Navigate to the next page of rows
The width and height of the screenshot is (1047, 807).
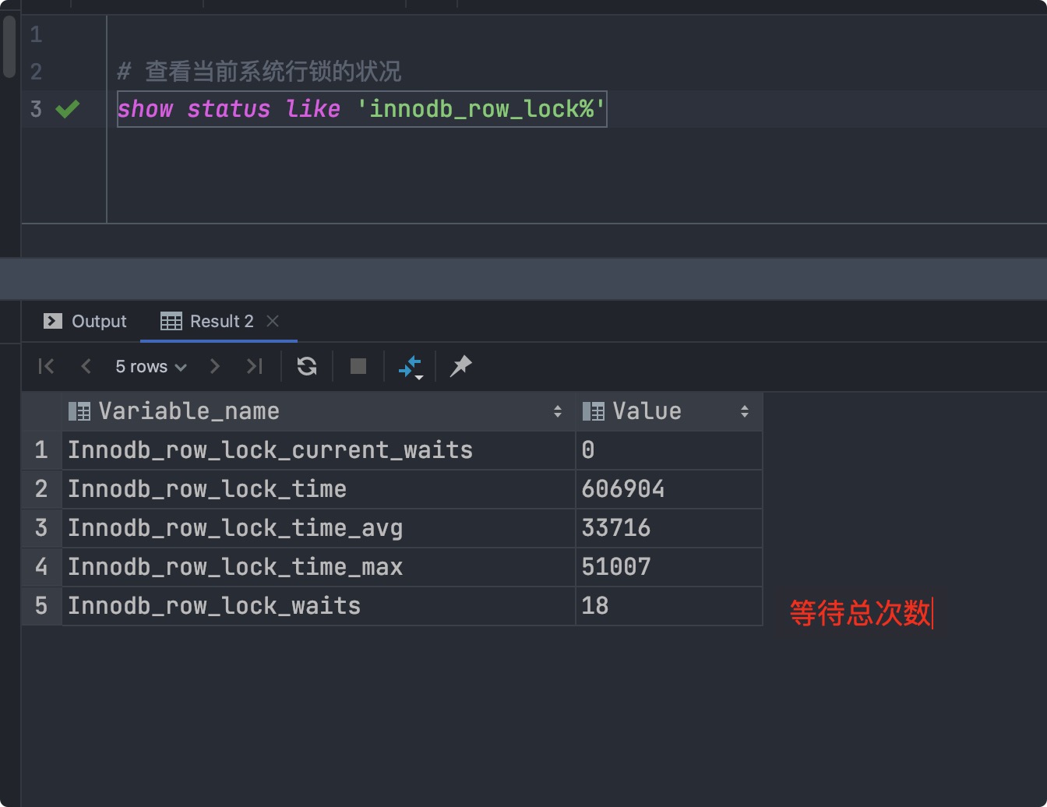click(215, 366)
